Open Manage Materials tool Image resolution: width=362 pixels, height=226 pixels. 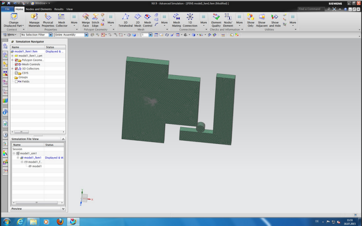pos(34,20)
